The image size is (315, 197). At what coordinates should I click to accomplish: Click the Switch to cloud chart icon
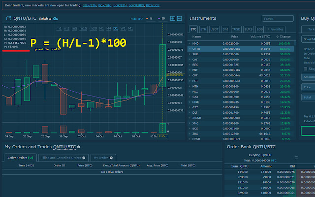pos(55,19)
